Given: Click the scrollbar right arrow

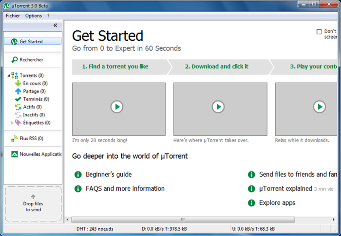Looking at the screenshot, I should pos(334,220).
